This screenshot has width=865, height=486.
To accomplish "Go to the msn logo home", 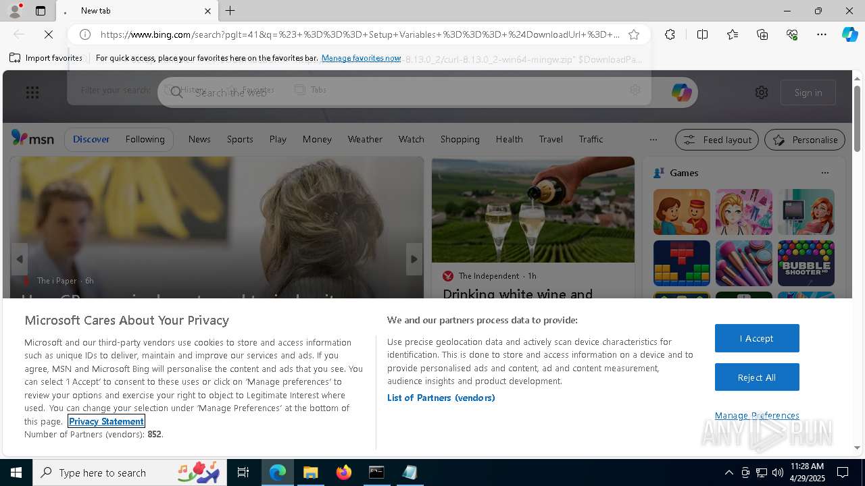I will [x=32, y=138].
